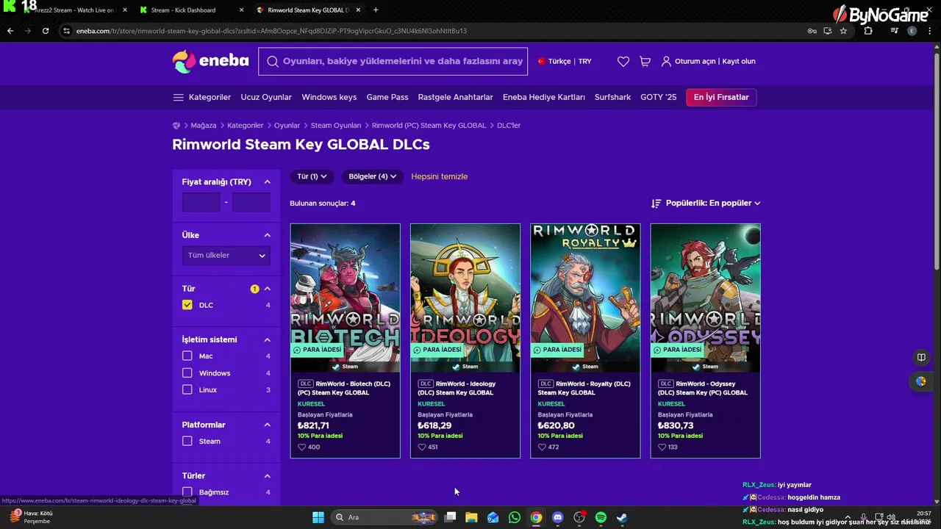
Task: Open the Bölgeler (4) filter dropdown
Action: pos(373,176)
